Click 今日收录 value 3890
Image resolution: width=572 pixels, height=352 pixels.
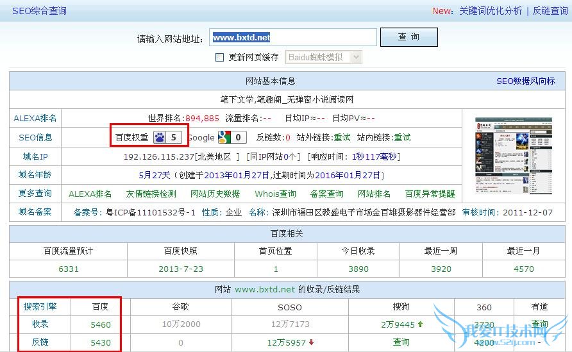click(x=358, y=269)
